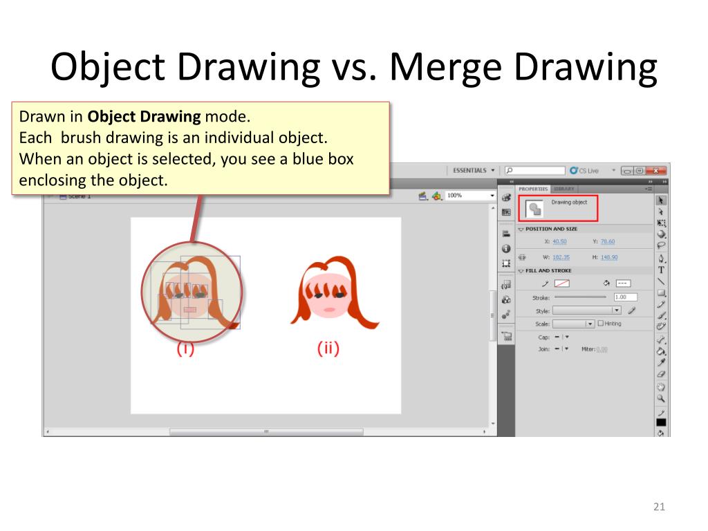Switch to the Library tab
708x531 pixels.
click(x=563, y=189)
